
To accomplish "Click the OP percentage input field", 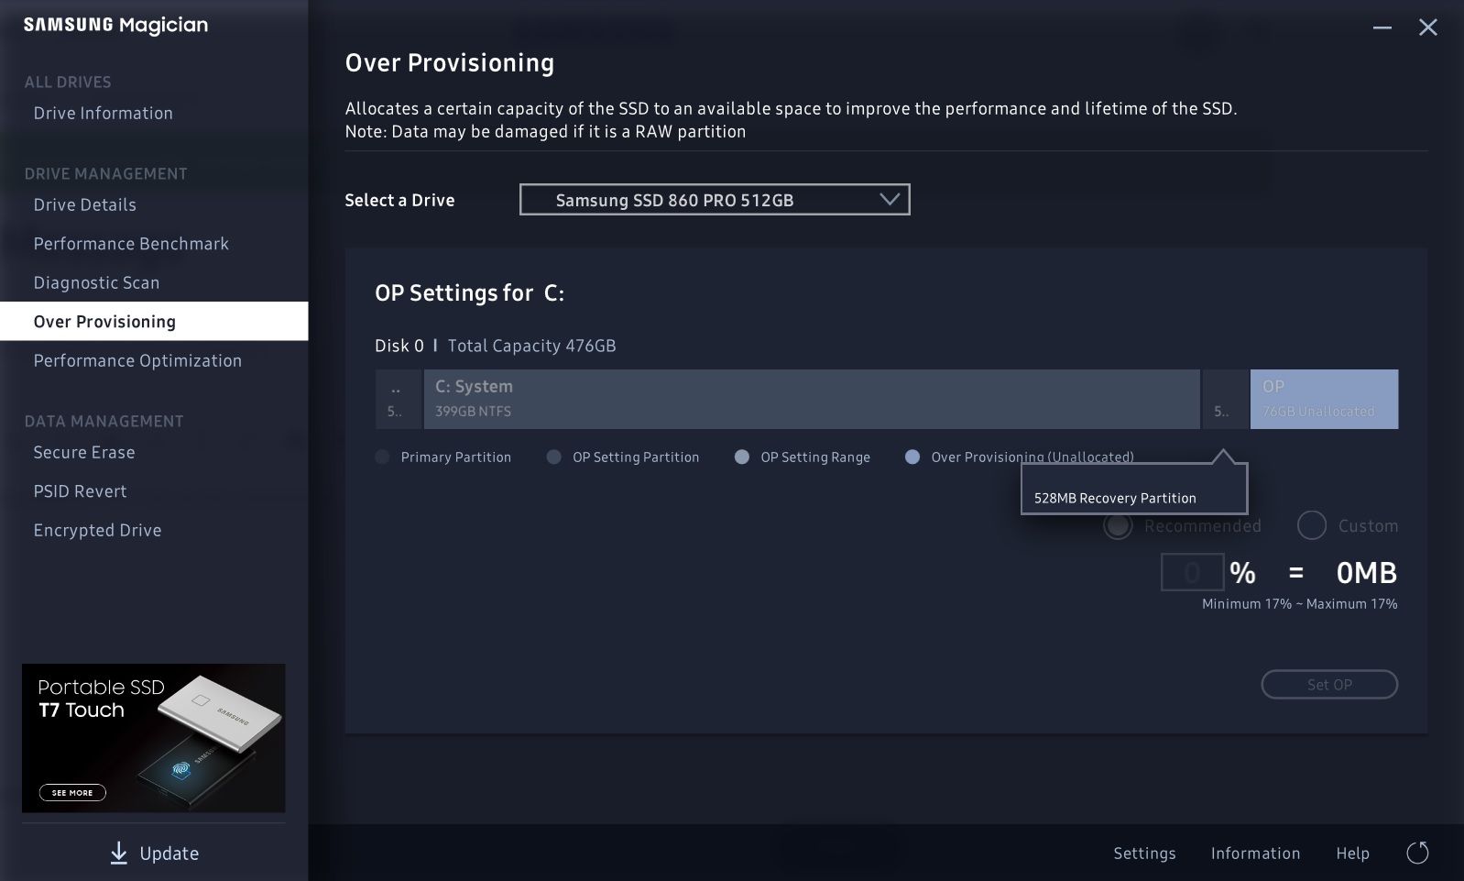I will pos(1192,573).
